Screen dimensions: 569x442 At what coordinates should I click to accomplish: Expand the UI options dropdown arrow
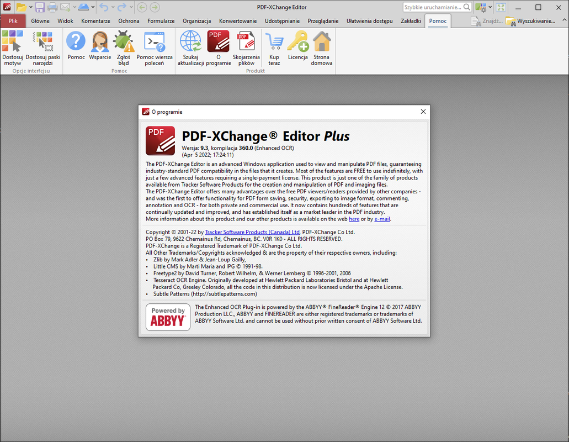click(x=490, y=7)
